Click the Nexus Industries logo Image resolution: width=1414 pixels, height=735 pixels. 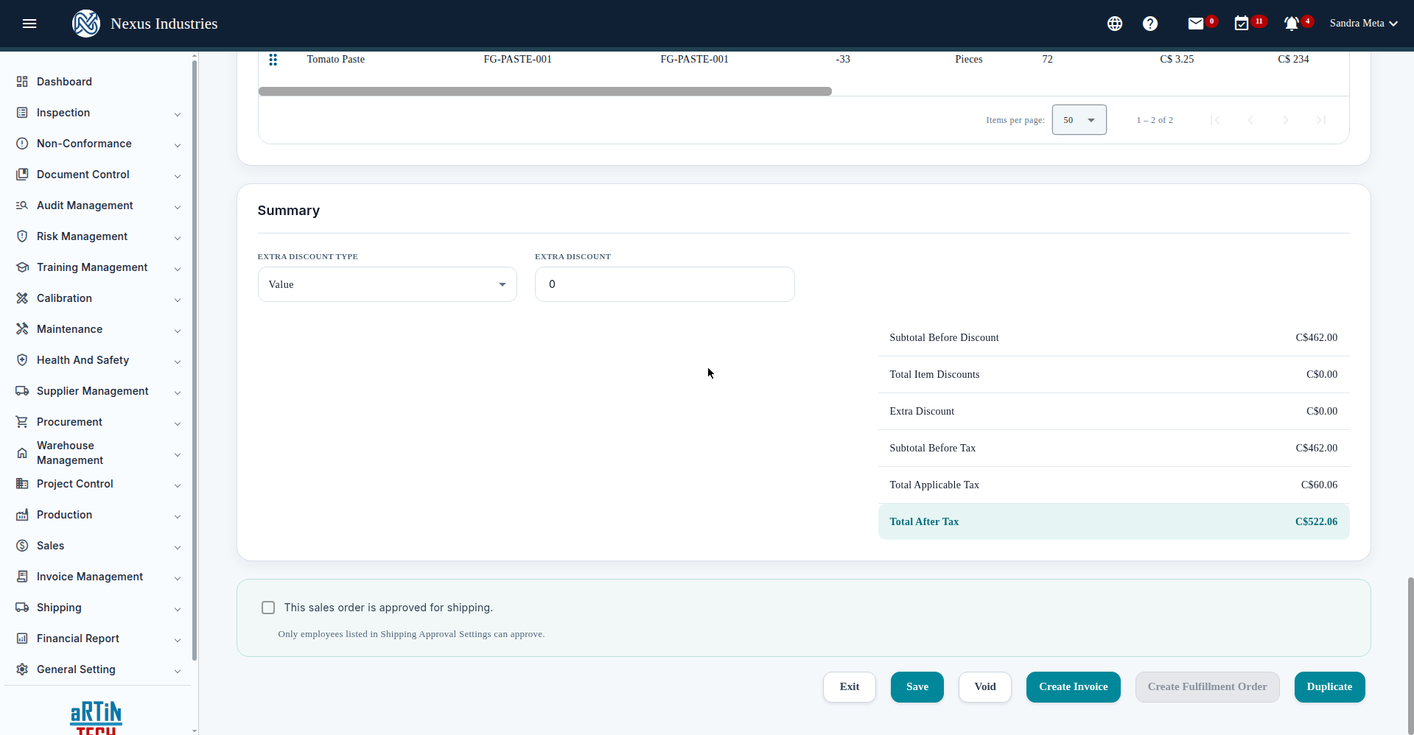click(86, 24)
